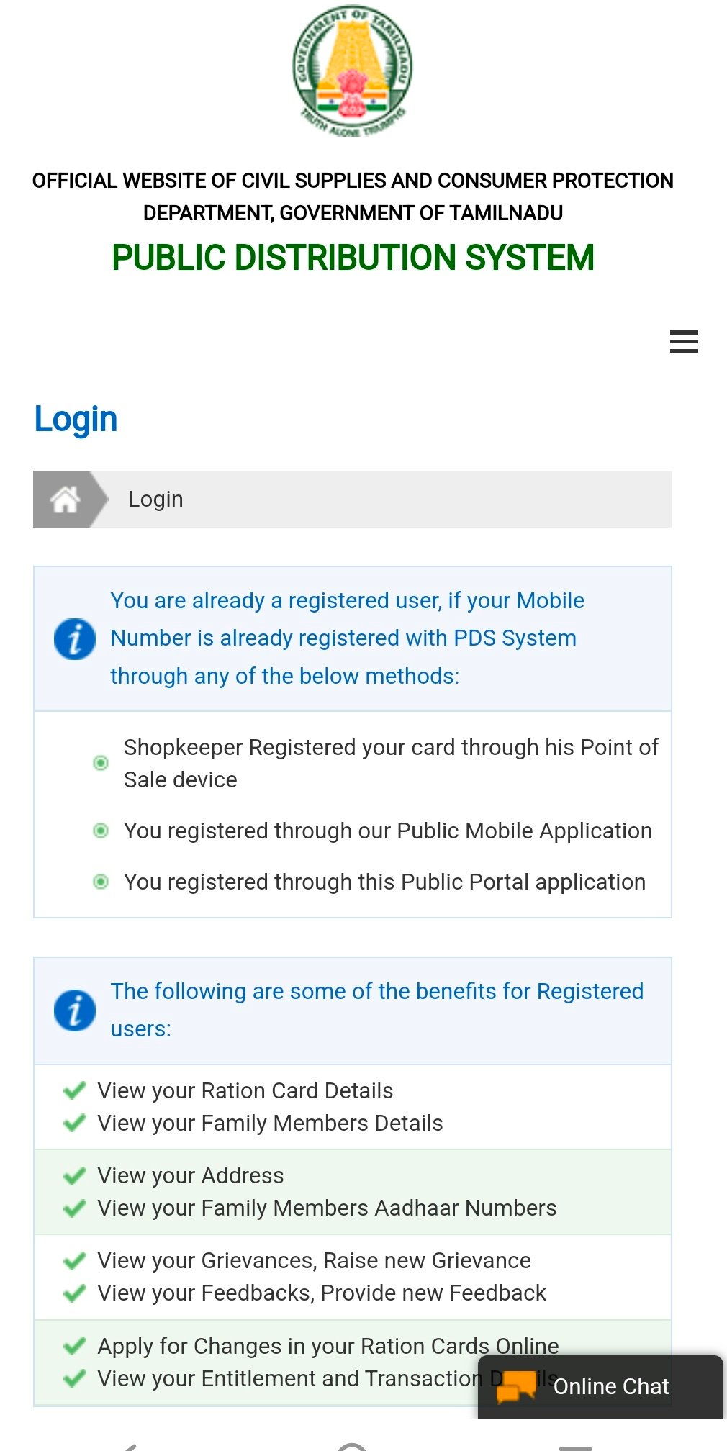
Task: Click checkmark beside View your Ration Card Details
Action: [75, 1091]
